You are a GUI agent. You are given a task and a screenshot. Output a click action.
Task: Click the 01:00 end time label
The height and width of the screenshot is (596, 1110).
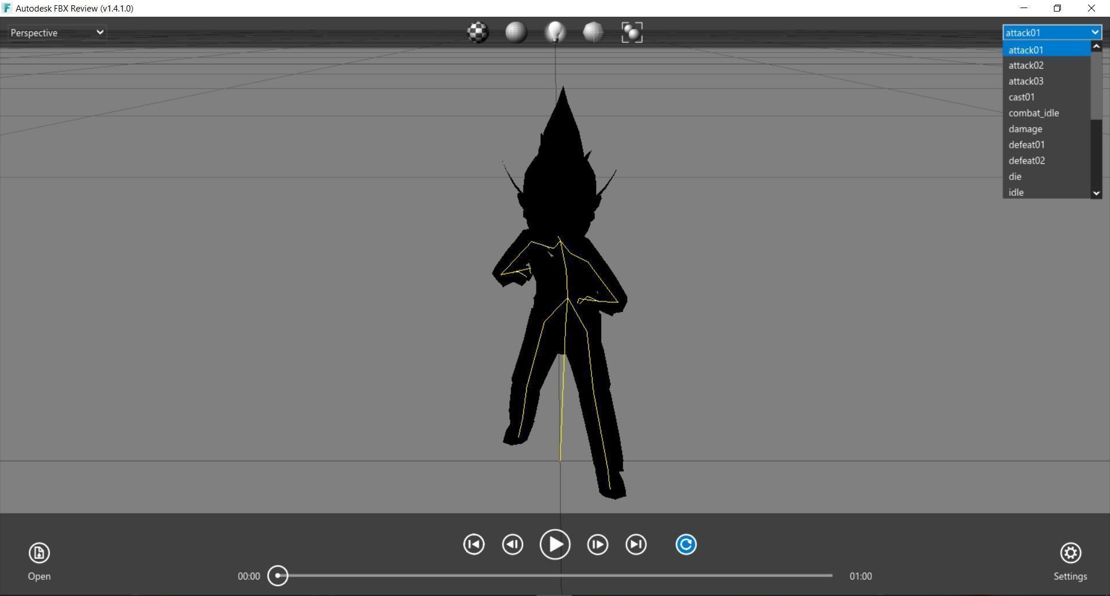pyautogui.click(x=861, y=576)
